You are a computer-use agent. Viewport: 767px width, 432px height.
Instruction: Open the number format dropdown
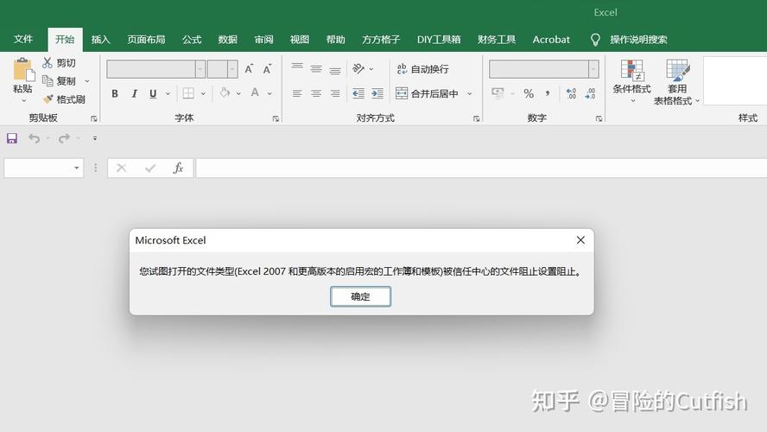pyautogui.click(x=593, y=69)
